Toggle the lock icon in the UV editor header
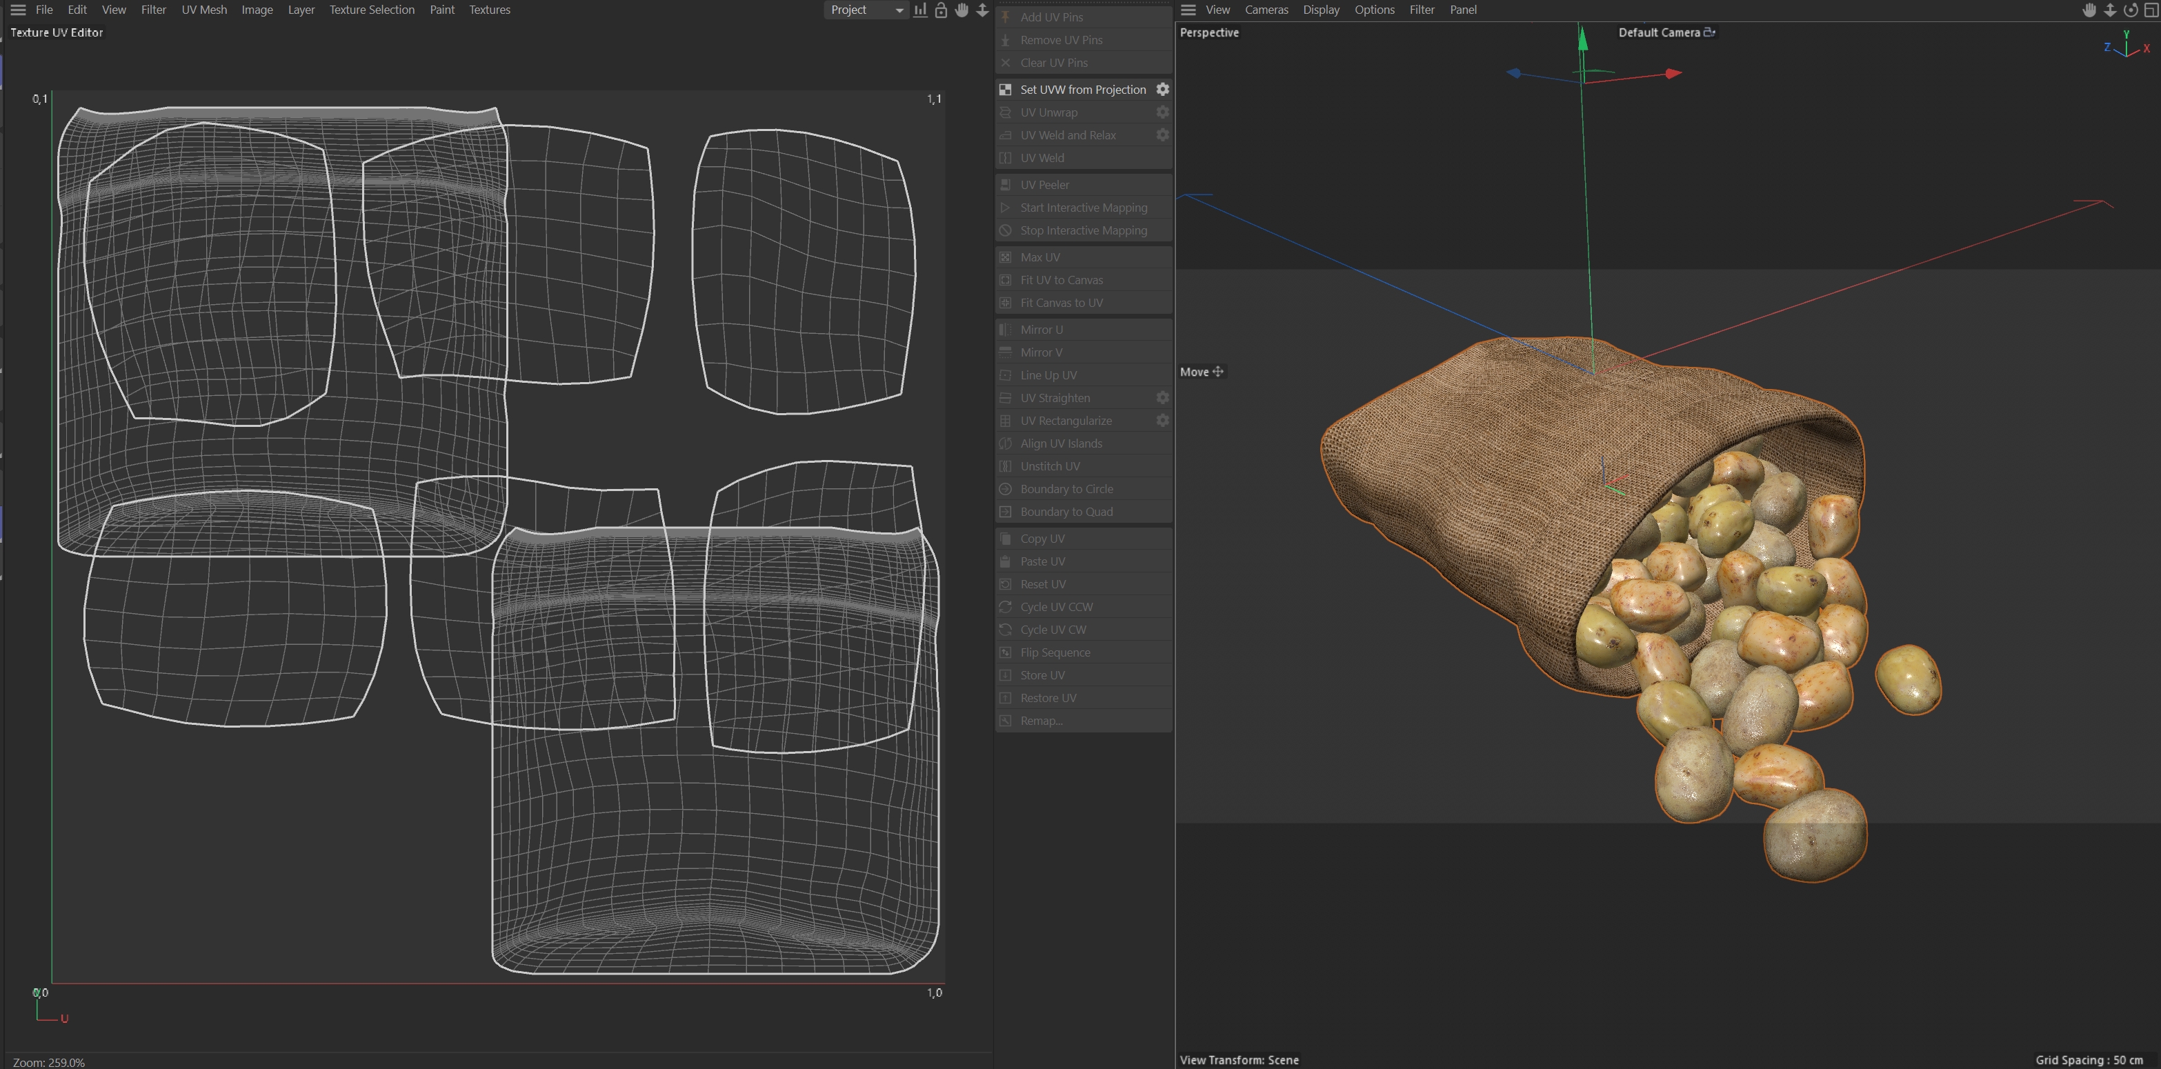This screenshot has height=1069, width=2161. (942, 10)
